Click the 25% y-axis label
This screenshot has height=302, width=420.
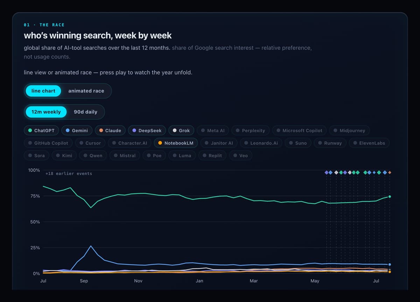35,248
